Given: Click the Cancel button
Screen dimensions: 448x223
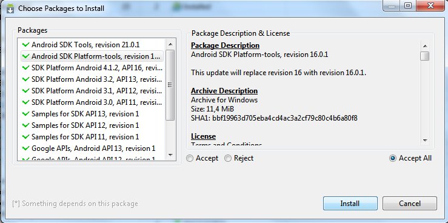Looking at the screenshot, I should [409, 203].
